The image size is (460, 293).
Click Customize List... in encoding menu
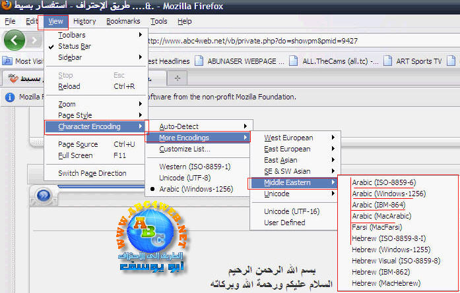[x=185, y=149]
